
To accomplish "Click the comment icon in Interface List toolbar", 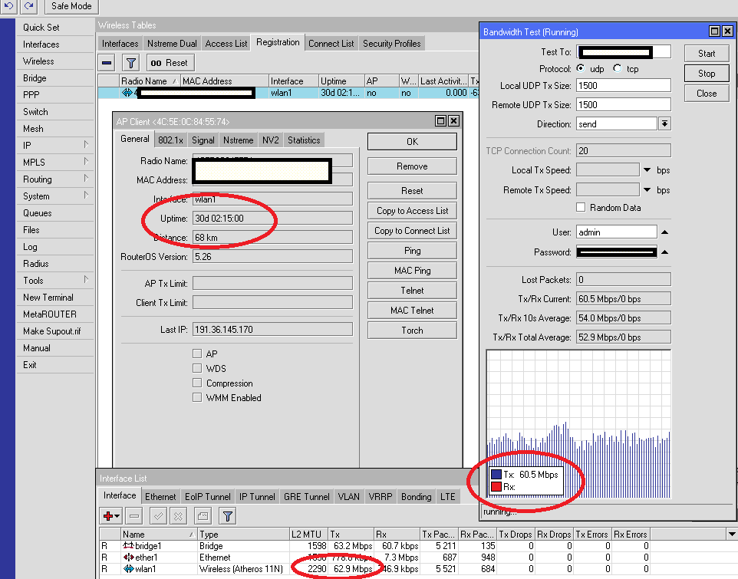I will coord(202,516).
